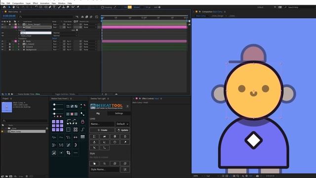
Task: Expand Transform group under Head layer
Action: tap(16, 39)
